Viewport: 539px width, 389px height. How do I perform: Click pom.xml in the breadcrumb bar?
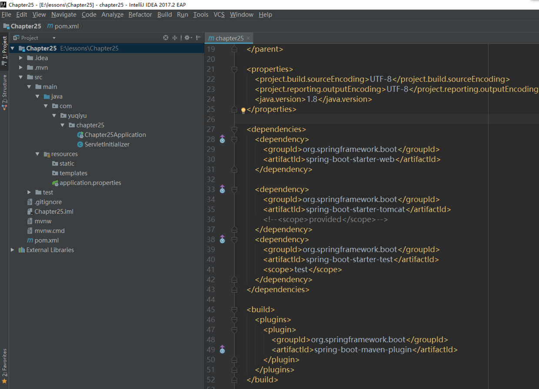coord(63,26)
